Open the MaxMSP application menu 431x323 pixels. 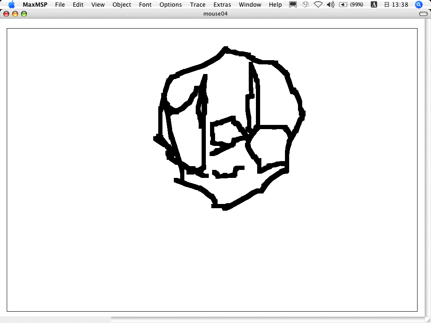pyautogui.click(x=35, y=5)
